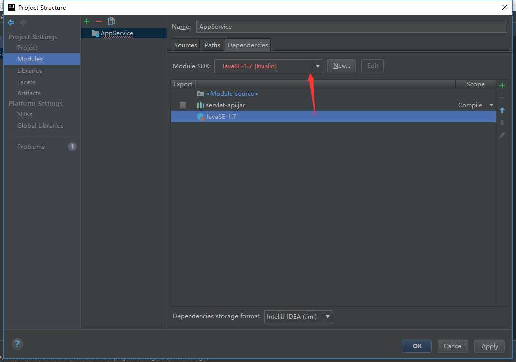This screenshot has height=362, width=516.
Task: Show Problems list
Action: (31, 147)
